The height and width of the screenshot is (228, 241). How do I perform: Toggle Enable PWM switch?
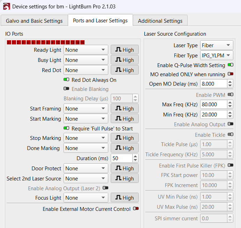(x=231, y=94)
